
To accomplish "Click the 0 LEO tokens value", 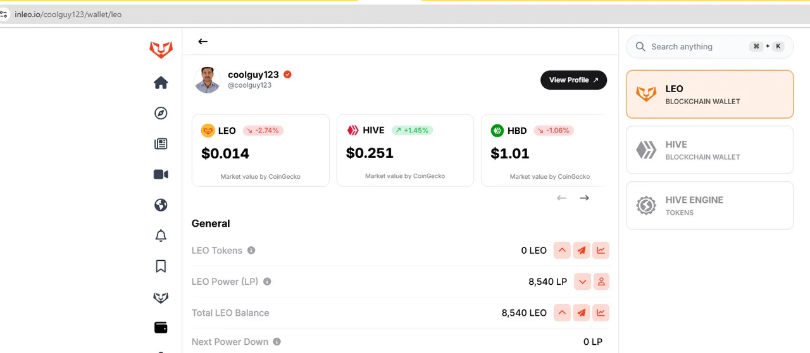I will pyautogui.click(x=534, y=251).
